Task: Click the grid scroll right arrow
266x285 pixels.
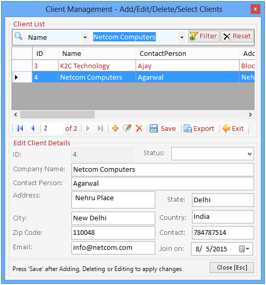Action: [250, 114]
